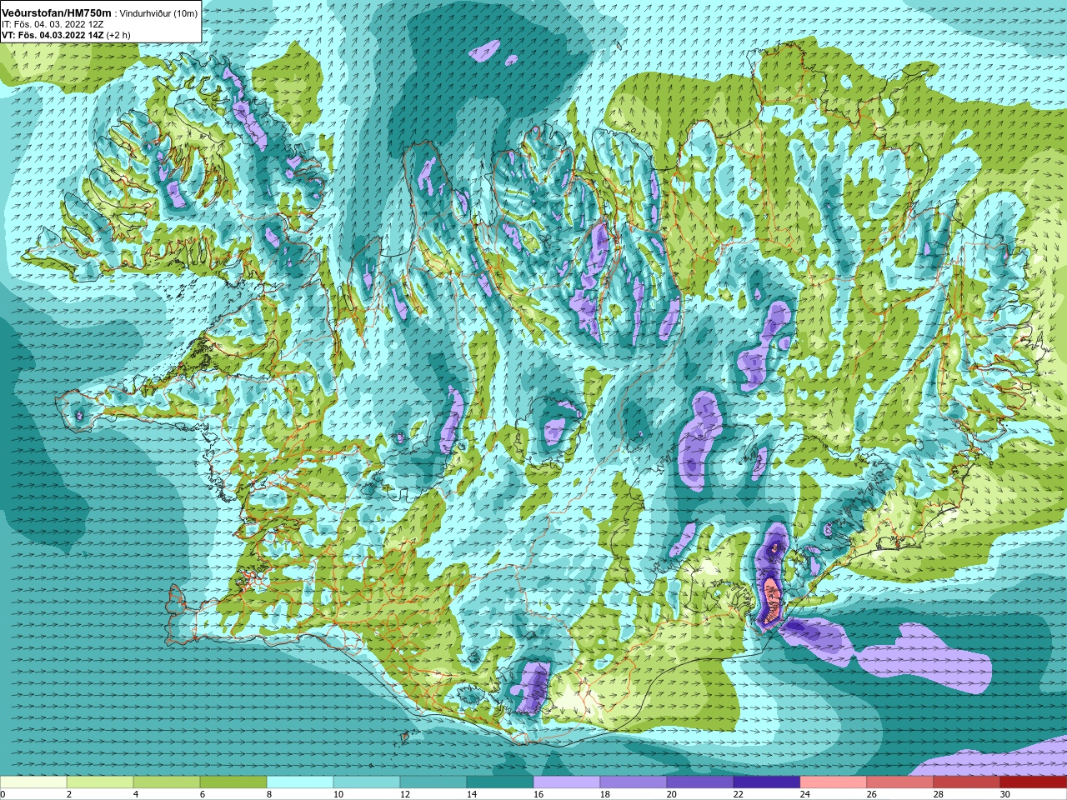
Task: Select the light green 2–4 legend swatch
Action: [x=100, y=782]
